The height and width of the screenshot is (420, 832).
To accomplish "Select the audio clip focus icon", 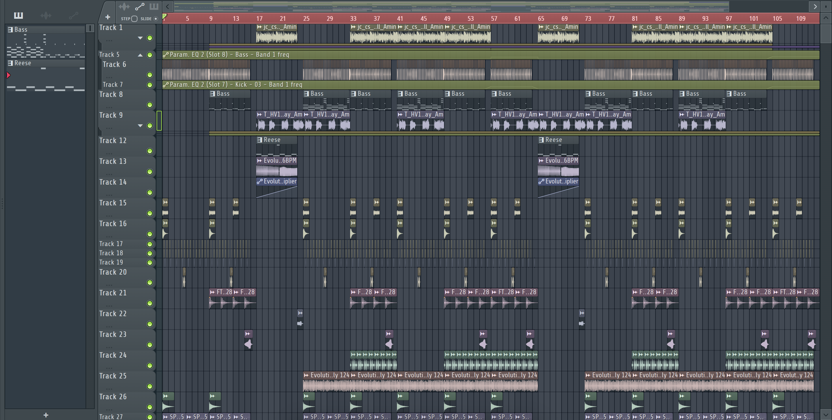I will click(124, 6).
